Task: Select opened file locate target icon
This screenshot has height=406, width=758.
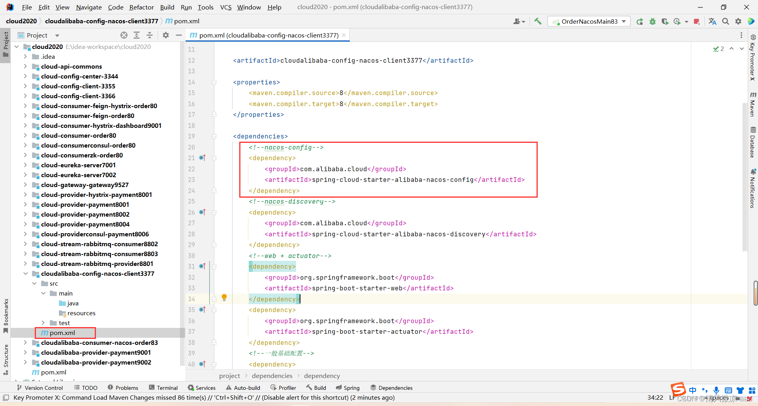Action: [124, 35]
